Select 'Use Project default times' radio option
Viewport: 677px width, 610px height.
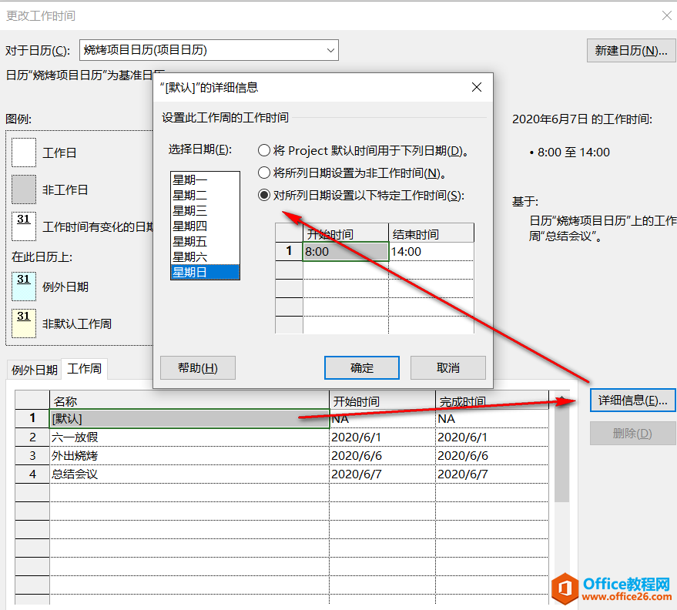pos(264,151)
